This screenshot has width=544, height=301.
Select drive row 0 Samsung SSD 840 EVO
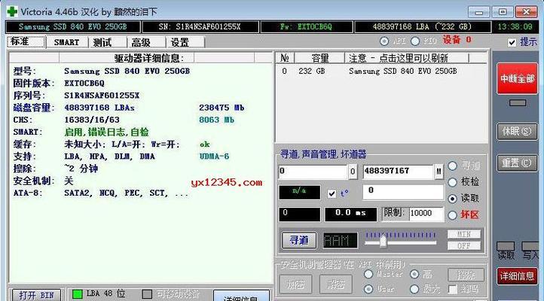point(382,71)
